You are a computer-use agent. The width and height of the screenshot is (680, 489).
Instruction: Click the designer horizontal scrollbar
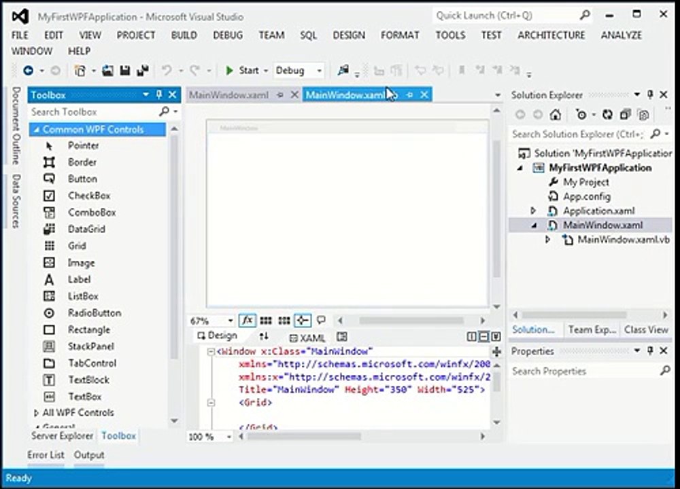click(x=411, y=321)
